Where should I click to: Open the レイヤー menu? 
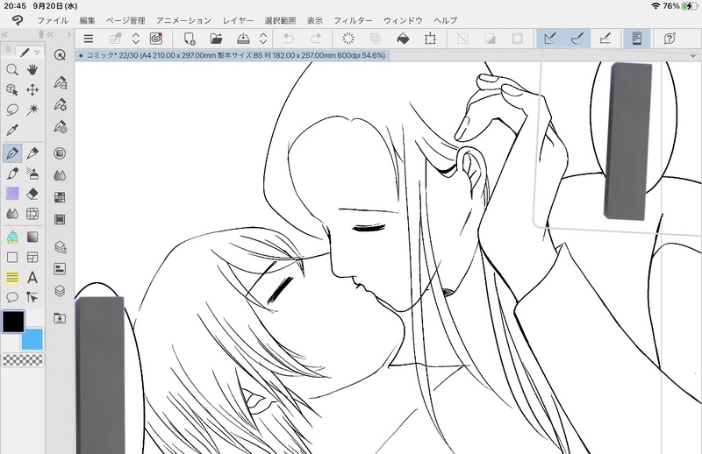click(x=238, y=20)
